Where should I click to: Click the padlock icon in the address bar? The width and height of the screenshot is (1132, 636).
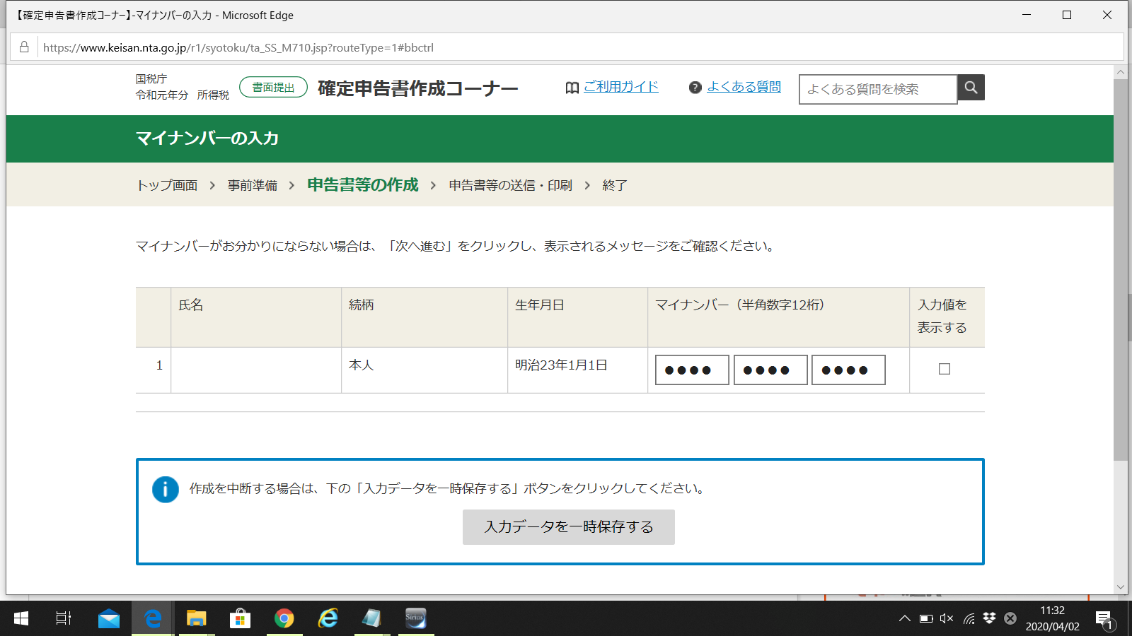click(x=23, y=47)
